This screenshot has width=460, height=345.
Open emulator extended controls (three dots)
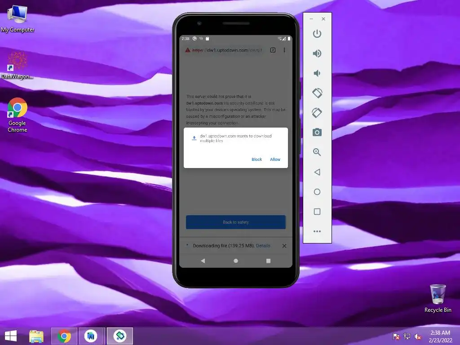pos(317,231)
